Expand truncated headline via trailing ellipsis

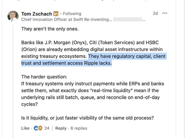point(144,20)
